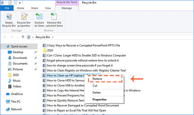The height and width of the screenshot is (115, 194).
Task: Open Pictures in the sidebar
Action: (x=18, y=69)
